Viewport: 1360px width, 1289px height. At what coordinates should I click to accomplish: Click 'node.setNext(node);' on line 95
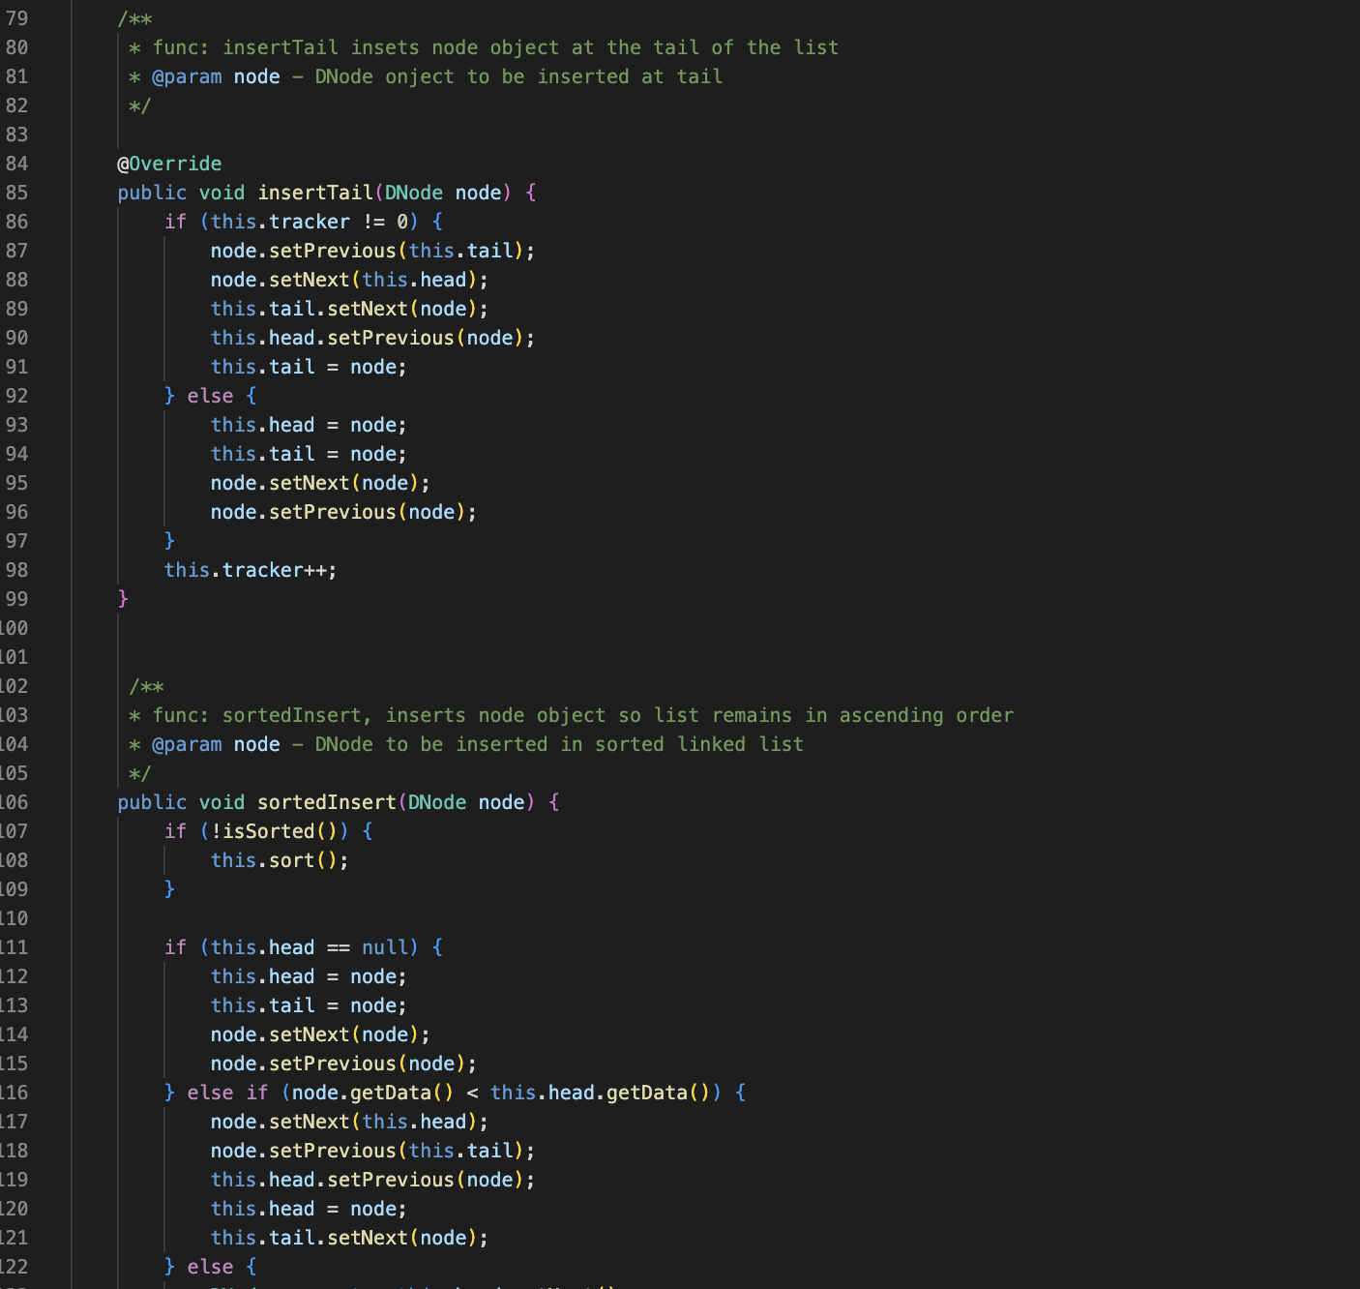coord(321,483)
